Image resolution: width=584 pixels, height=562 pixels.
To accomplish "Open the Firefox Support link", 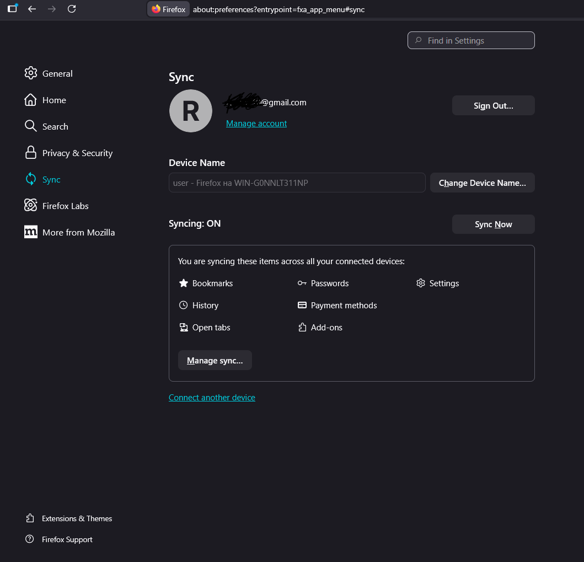I will [67, 539].
